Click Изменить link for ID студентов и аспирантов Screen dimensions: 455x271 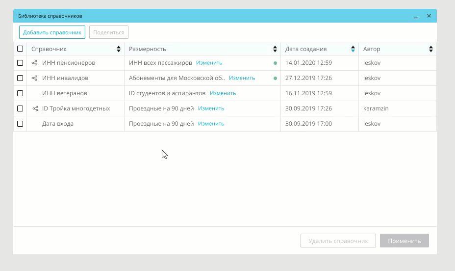(x=223, y=93)
